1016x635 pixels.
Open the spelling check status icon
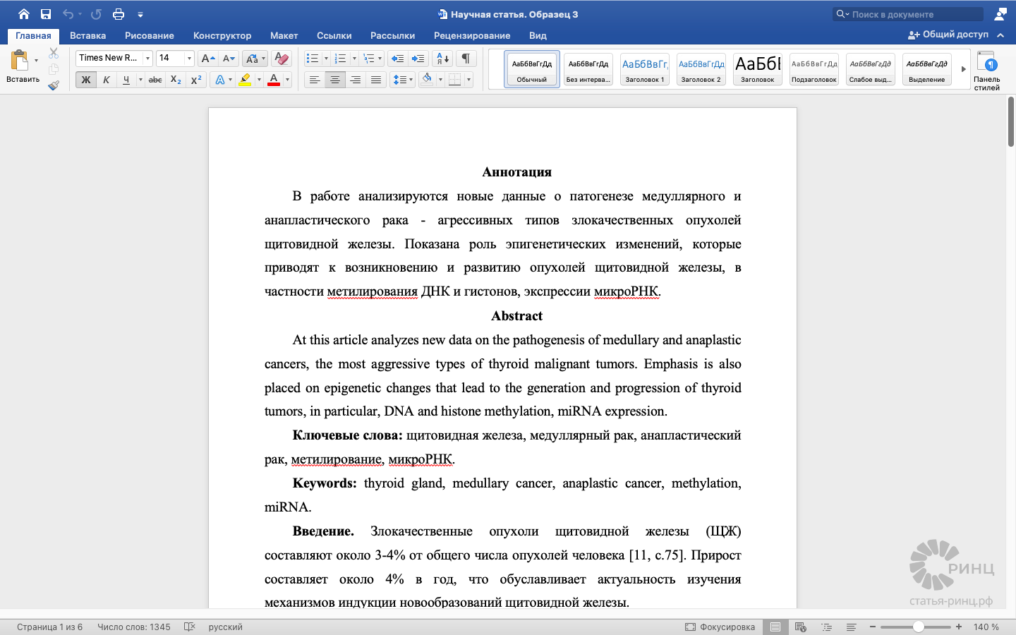tap(189, 627)
